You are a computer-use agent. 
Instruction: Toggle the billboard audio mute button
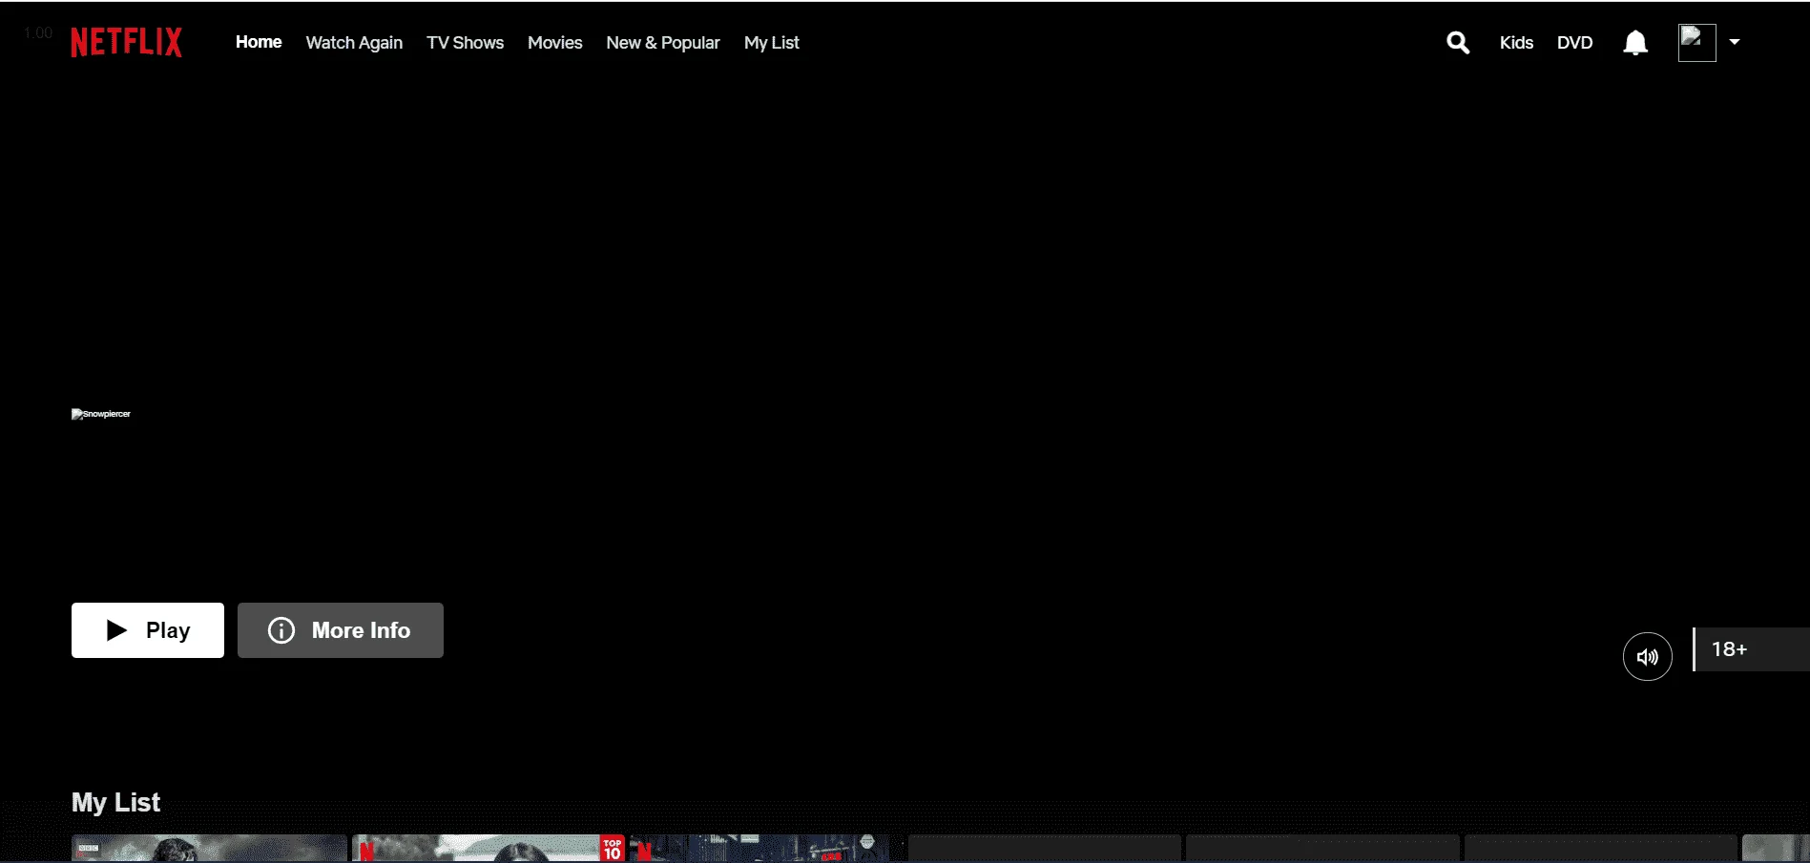coord(1648,656)
